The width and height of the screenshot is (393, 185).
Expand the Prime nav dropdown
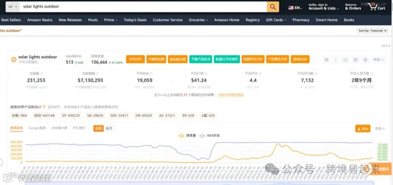tap(111, 20)
